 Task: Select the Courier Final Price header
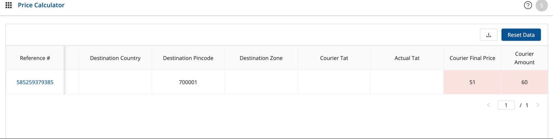[472, 58]
